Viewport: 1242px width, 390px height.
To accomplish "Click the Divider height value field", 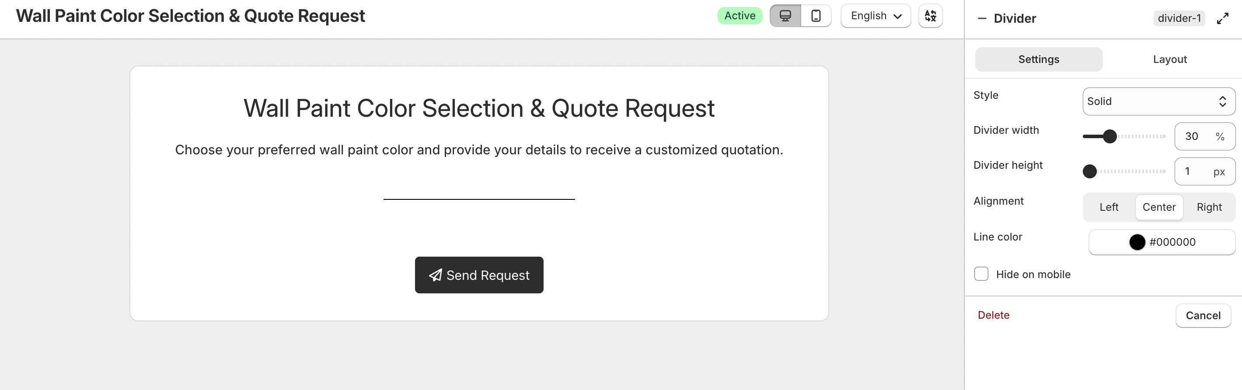I will coord(1204,172).
